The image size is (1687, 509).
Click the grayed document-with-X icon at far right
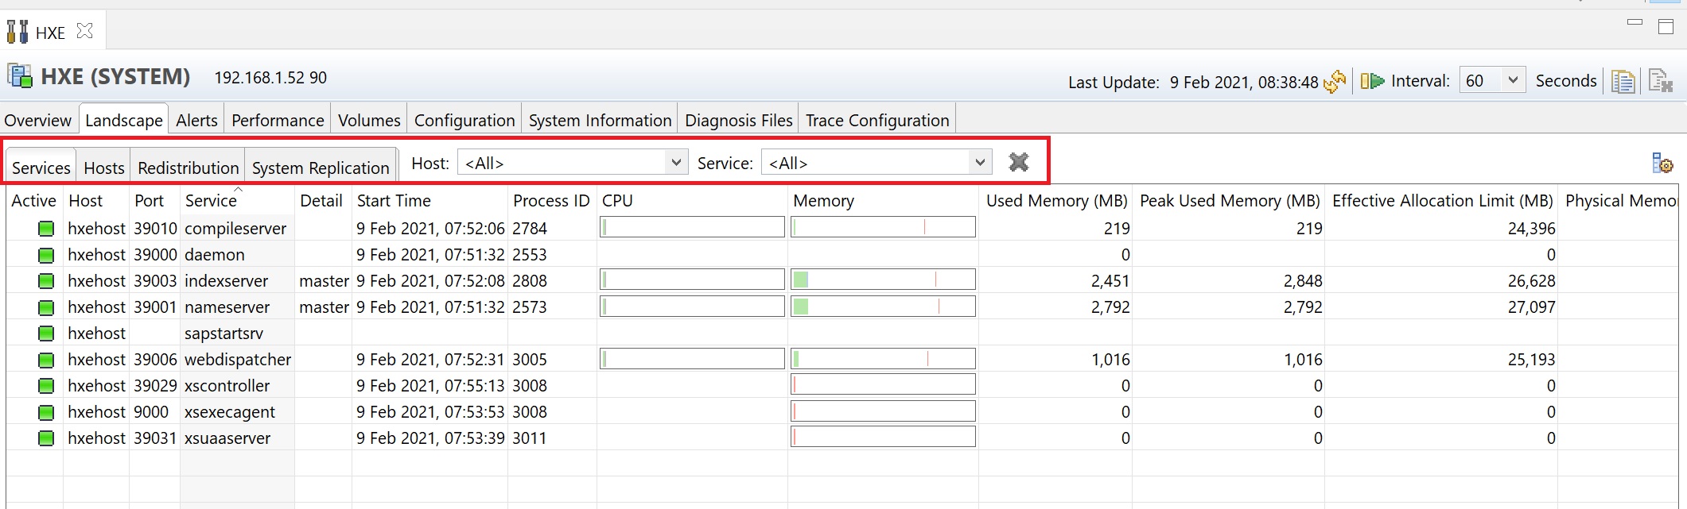pyautogui.click(x=1660, y=81)
